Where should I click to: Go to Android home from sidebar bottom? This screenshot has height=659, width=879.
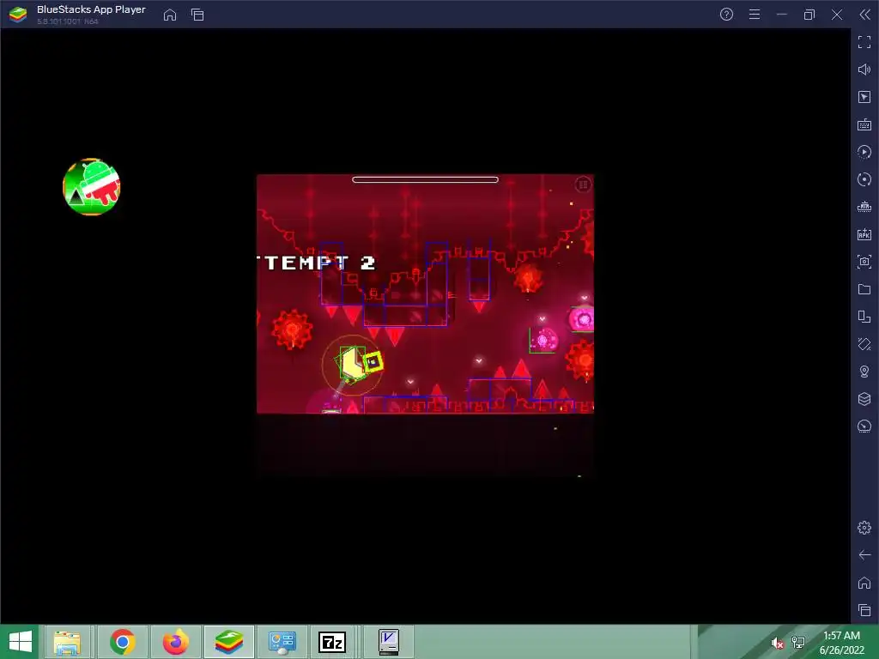(864, 583)
